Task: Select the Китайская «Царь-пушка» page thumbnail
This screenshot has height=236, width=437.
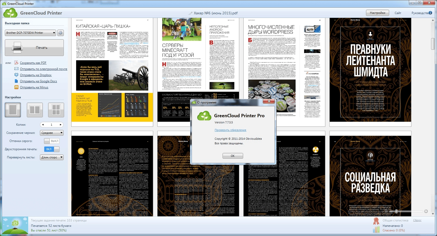Action: [112, 72]
